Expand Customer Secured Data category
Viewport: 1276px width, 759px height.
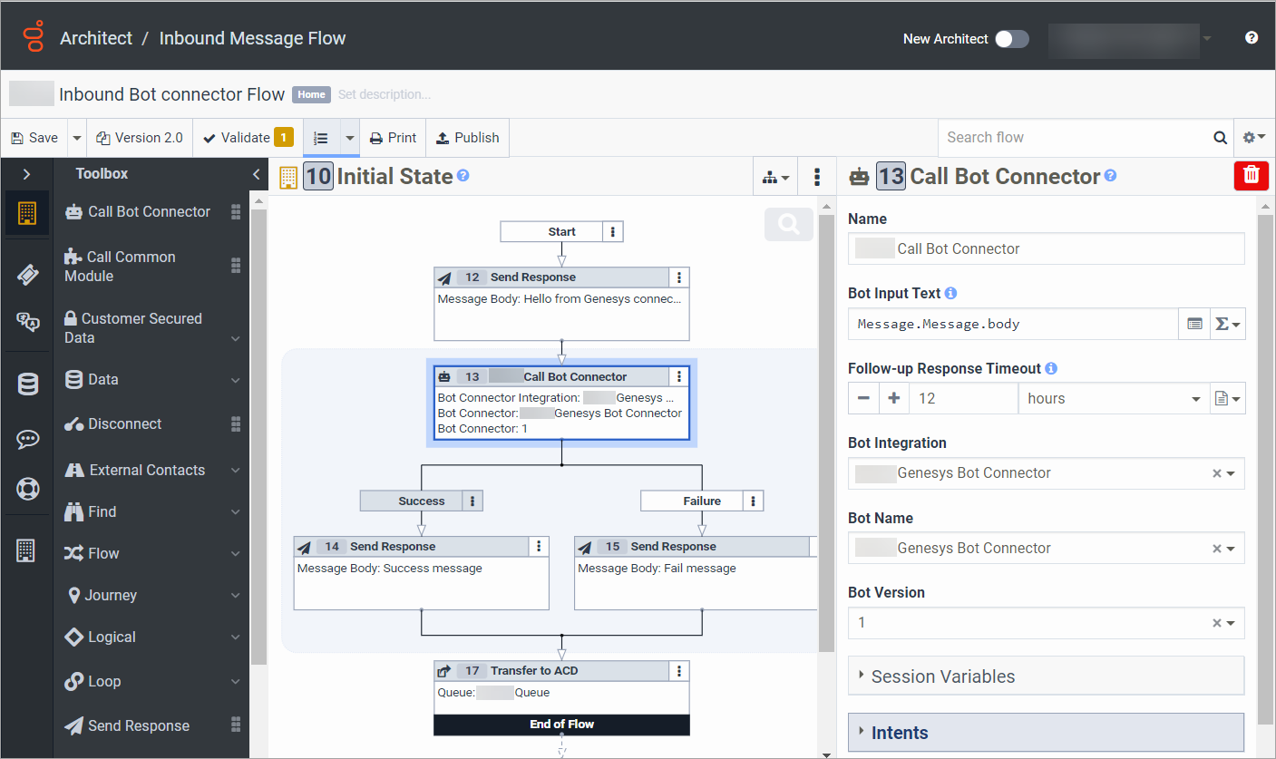click(152, 328)
